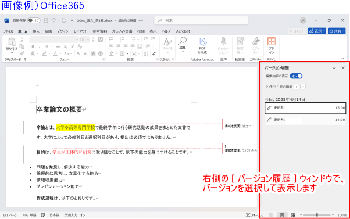Click the Redo arrow icon
The image size is (350, 219).
pyautogui.click(x=64, y=20)
